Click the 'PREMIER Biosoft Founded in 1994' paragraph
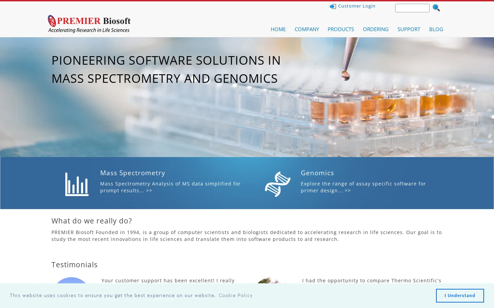Screen dimensions: 494x308 click(247, 236)
